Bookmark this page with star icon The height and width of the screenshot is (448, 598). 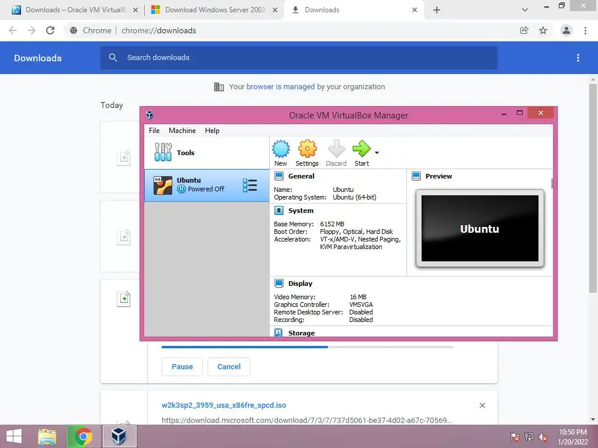[543, 30]
